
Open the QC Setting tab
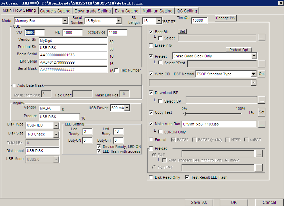coord(187,11)
